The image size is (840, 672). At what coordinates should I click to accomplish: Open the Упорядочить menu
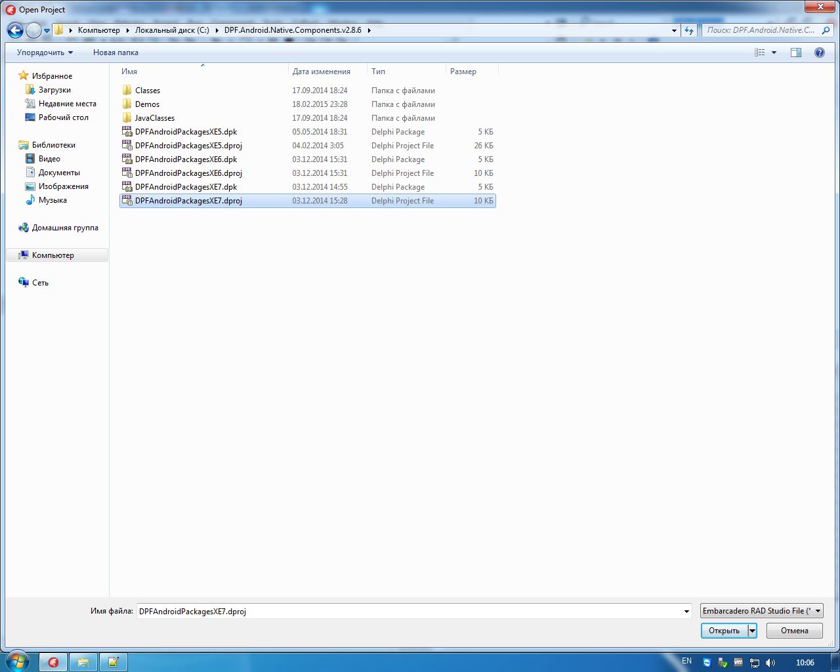pyautogui.click(x=45, y=52)
